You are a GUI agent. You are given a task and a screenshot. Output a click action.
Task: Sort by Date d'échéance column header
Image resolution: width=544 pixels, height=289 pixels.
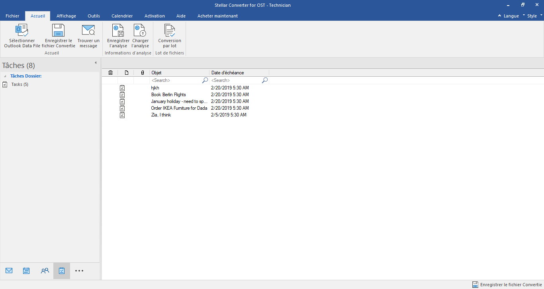click(239, 73)
